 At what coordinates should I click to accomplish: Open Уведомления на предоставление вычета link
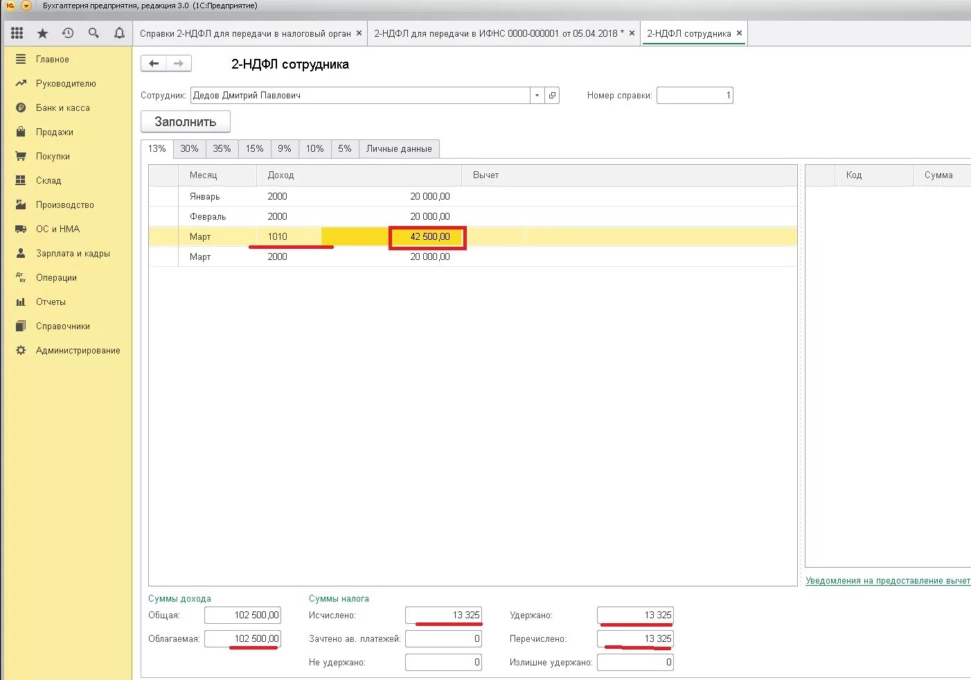(888, 581)
